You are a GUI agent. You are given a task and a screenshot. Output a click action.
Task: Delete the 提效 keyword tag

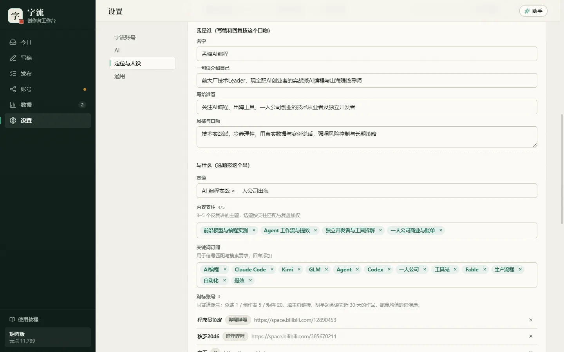pyautogui.click(x=250, y=280)
